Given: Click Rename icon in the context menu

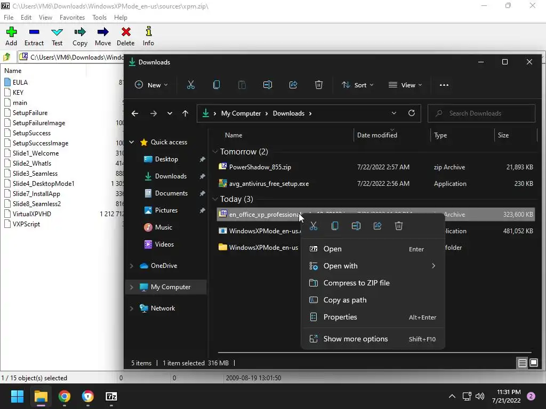Looking at the screenshot, I should [356, 226].
